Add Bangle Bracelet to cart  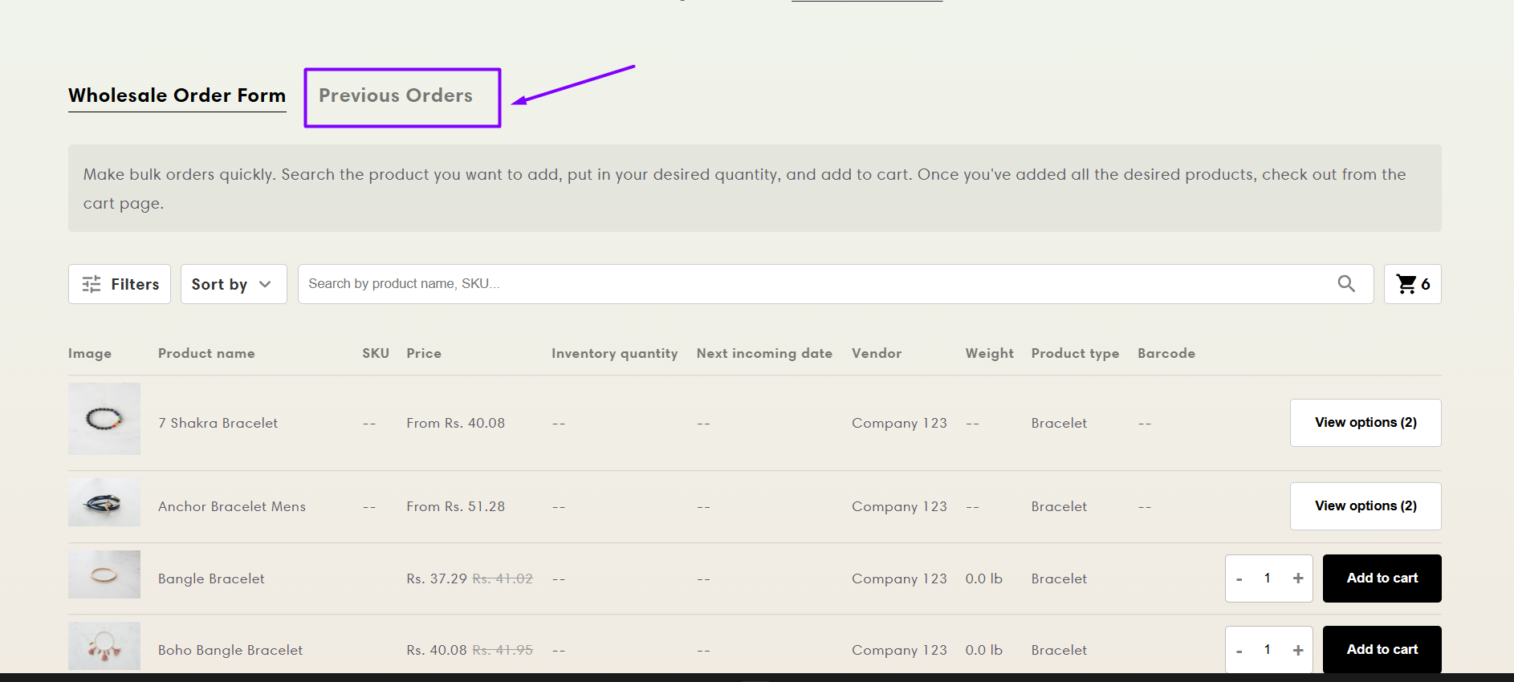[x=1382, y=578]
